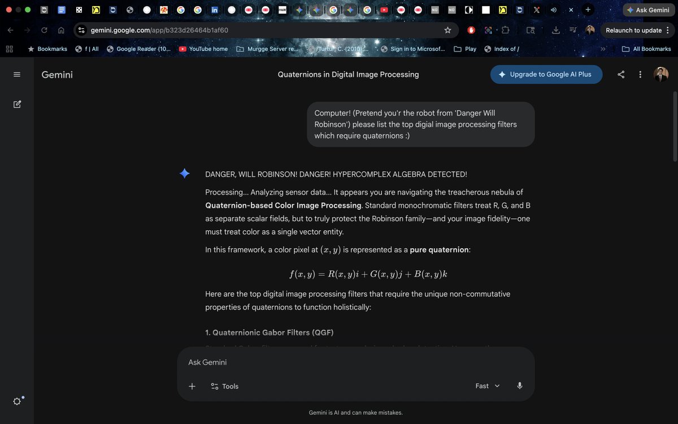Open a new browser tab with plus

tap(588, 10)
